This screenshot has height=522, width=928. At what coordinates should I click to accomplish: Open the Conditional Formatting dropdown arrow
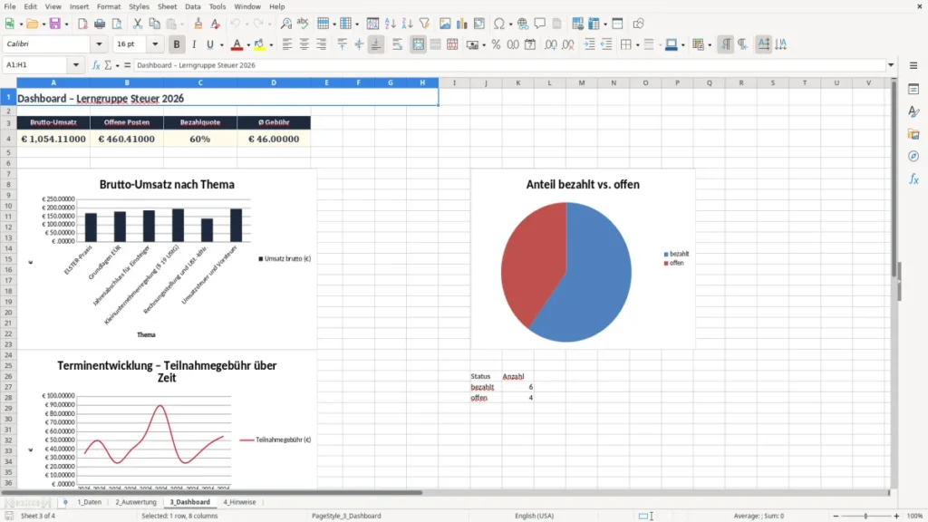tap(710, 45)
